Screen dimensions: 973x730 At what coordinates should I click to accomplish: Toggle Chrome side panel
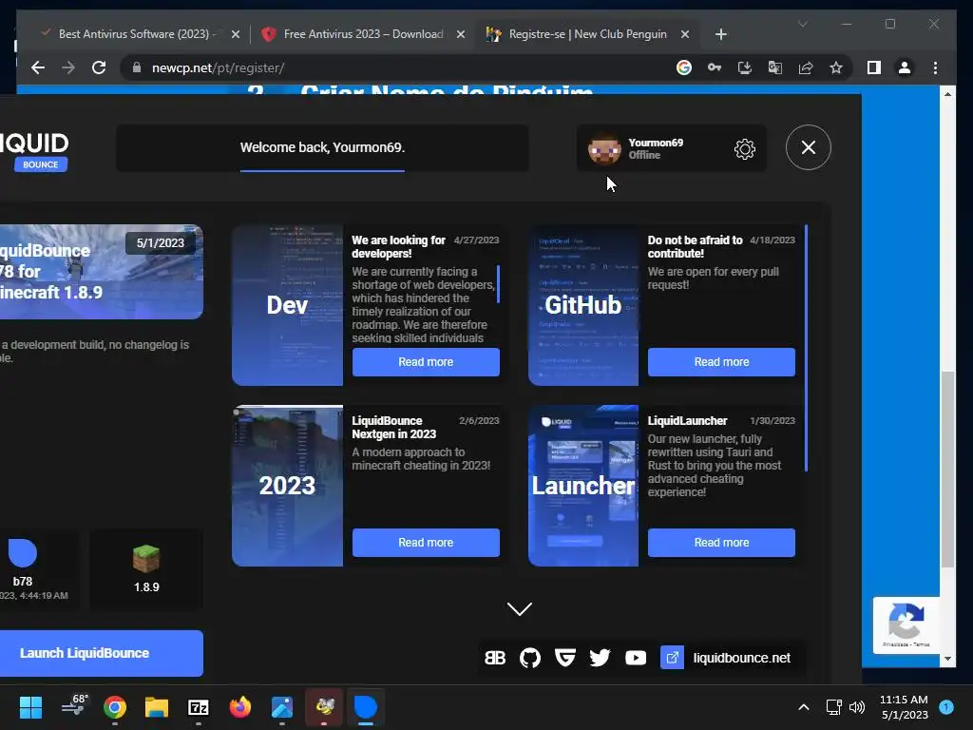874,67
